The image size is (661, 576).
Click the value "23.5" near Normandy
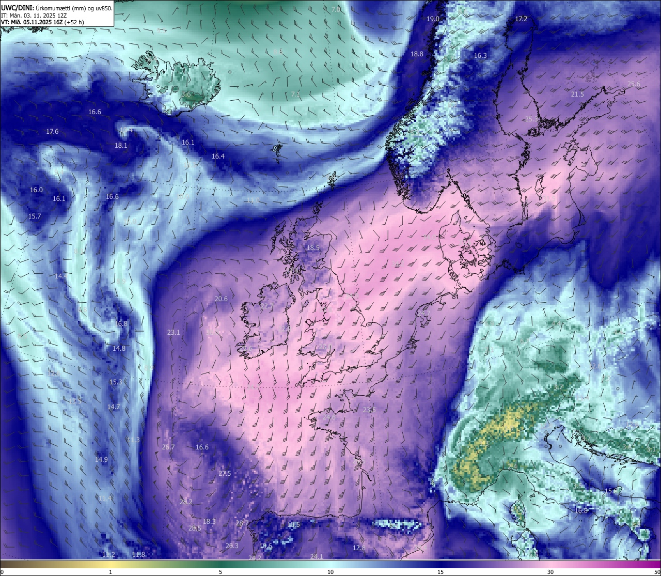(x=369, y=410)
